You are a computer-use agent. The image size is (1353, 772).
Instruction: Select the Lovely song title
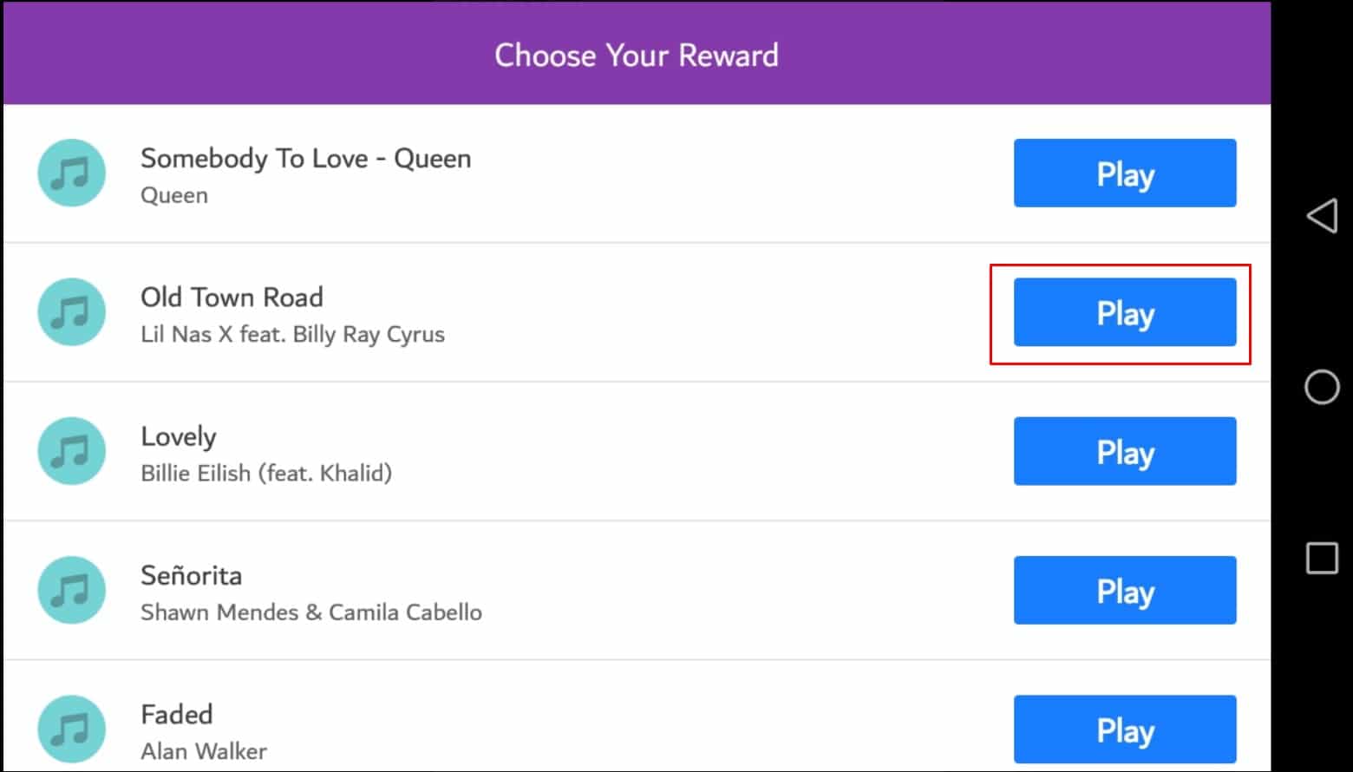click(x=179, y=436)
